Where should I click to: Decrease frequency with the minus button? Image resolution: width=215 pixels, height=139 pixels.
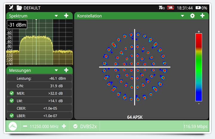tap(25, 126)
